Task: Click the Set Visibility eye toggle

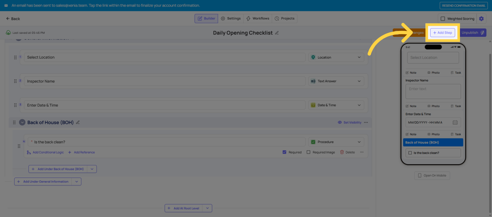Action: [x=340, y=122]
